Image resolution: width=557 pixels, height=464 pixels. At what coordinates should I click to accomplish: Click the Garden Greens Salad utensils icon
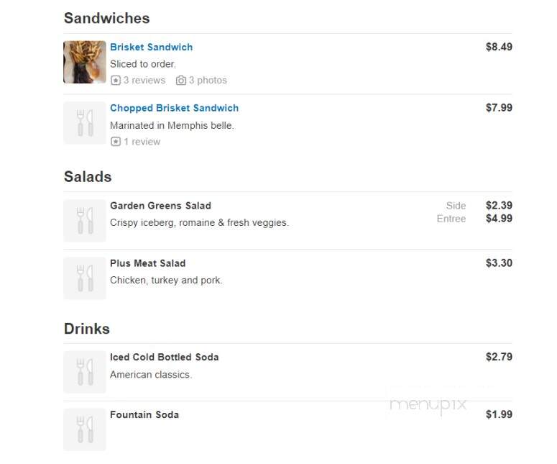point(85,220)
